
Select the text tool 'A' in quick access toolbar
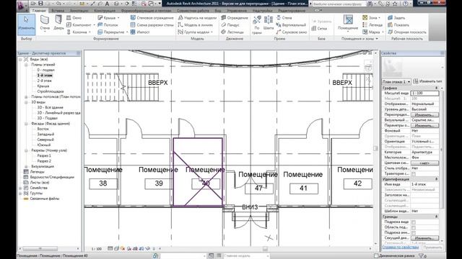(108, 4)
